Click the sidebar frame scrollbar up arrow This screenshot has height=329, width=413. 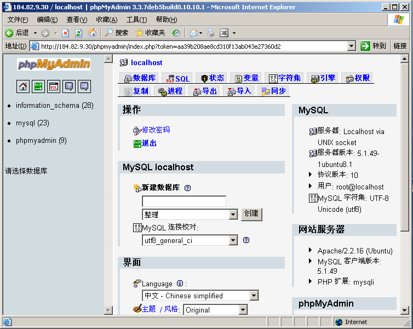pos(108,59)
